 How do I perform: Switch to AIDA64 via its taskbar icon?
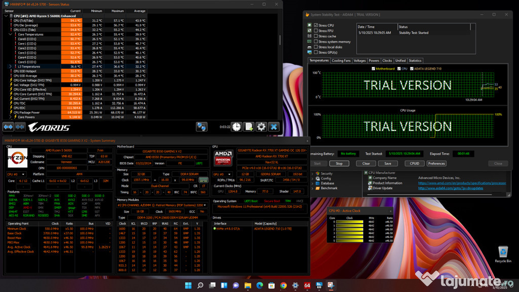pos(307,285)
